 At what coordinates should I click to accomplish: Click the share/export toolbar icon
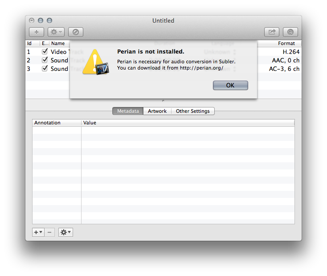coord(272,32)
